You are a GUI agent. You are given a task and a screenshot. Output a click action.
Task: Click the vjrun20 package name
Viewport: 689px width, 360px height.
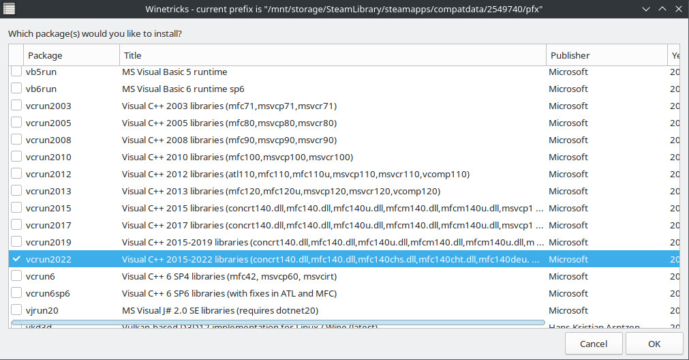click(42, 310)
